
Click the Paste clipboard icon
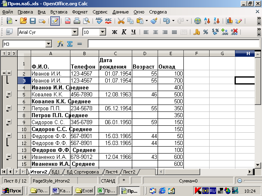[x=140, y=21]
